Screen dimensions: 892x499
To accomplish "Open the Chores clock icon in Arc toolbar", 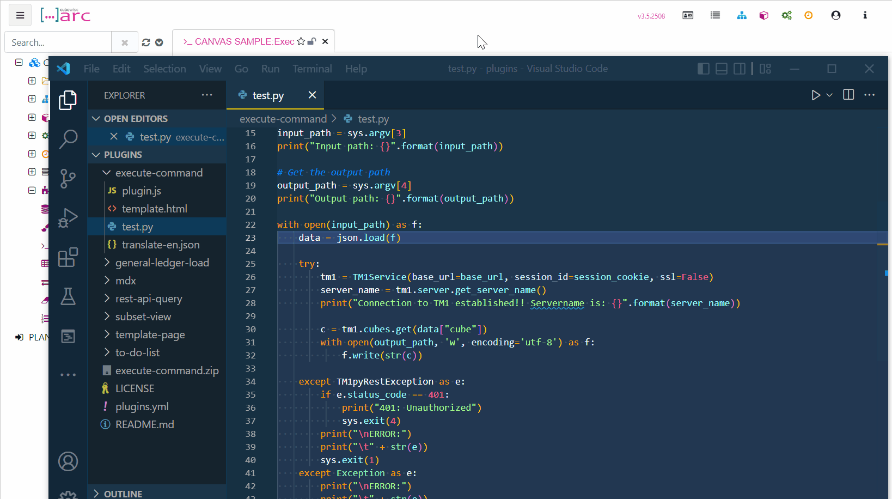I will coord(808,15).
